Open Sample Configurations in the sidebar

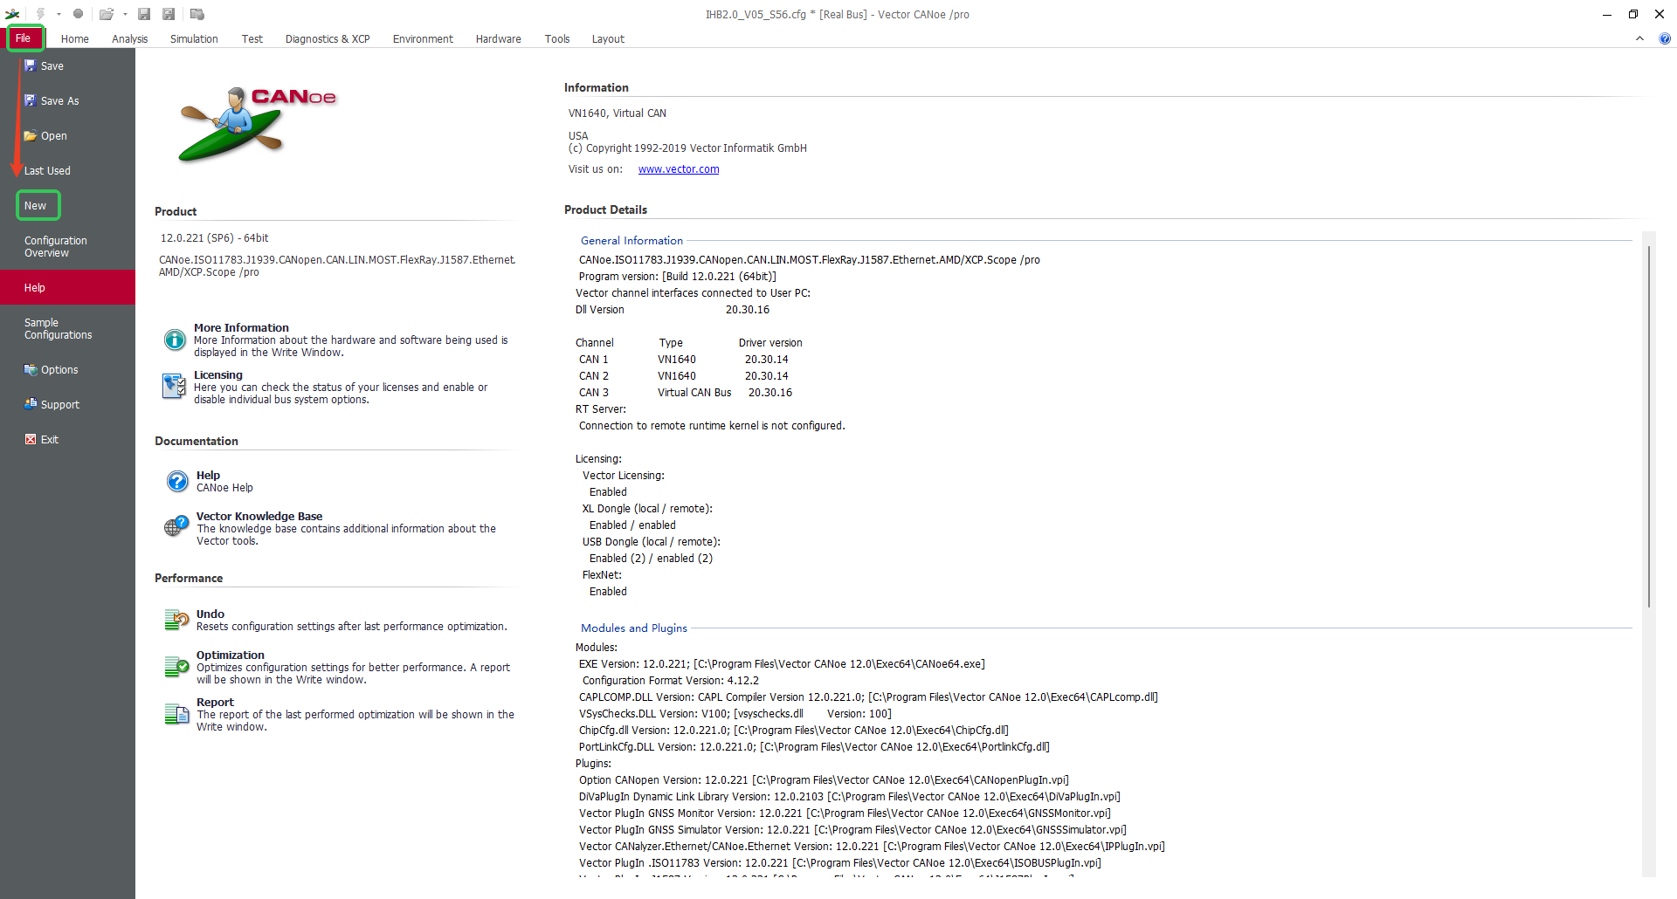pyautogui.click(x=67, y=329)
